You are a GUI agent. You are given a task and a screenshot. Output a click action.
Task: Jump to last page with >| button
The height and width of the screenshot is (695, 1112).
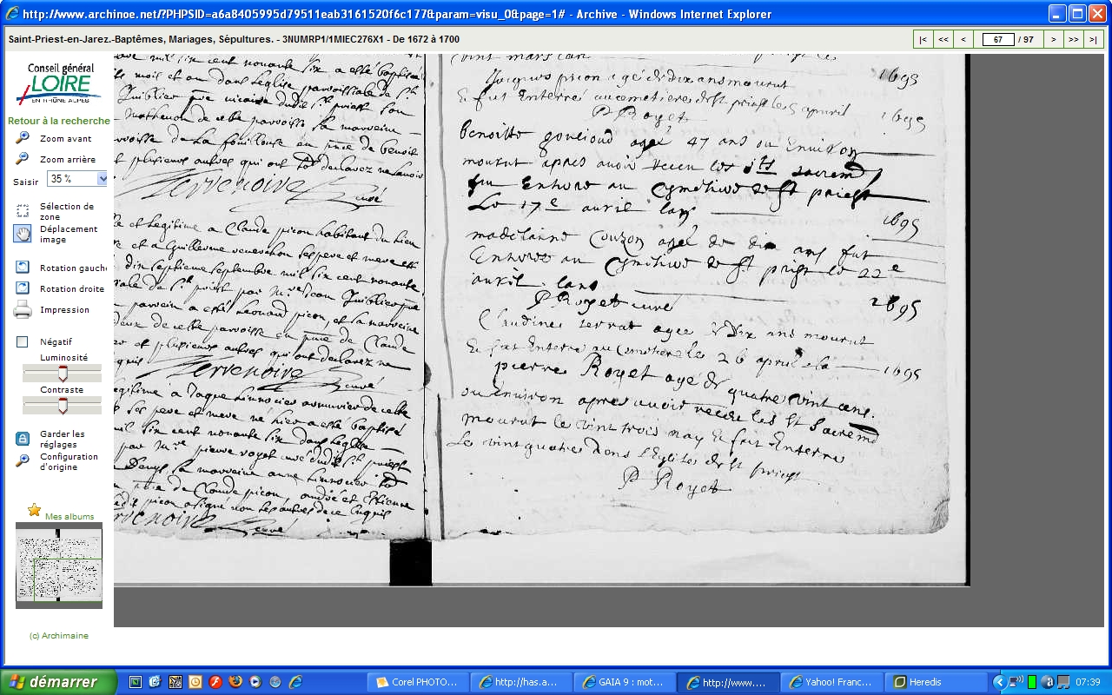[1094, 39]
